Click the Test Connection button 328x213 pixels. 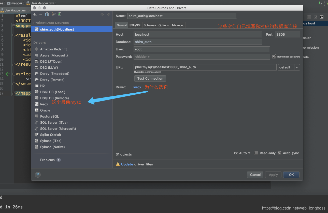[150, 78]
